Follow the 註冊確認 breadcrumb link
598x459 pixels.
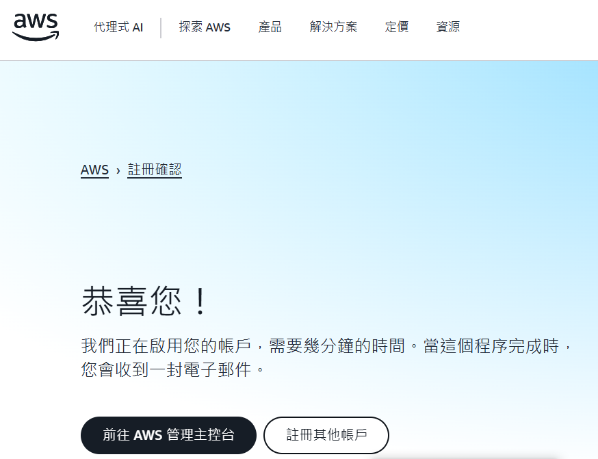pos(155,170)
